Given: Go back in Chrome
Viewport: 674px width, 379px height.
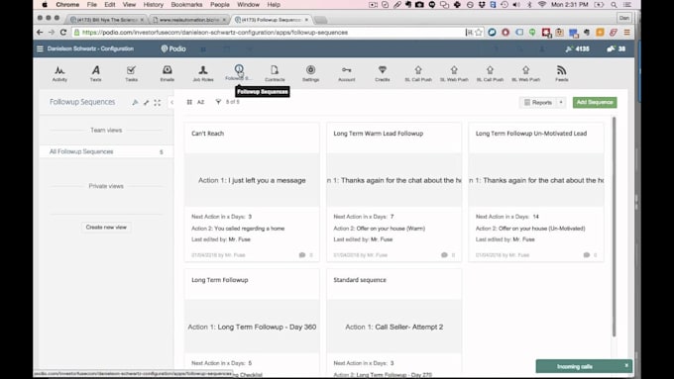Looking at the screenshot, I should (40, 33).
